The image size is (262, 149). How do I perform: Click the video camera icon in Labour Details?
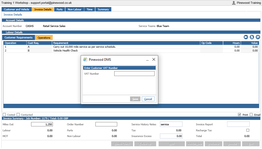246,37
